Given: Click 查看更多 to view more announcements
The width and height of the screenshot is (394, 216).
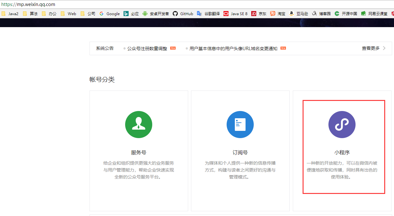Looking at the screenshot, I should click(371, 48).
